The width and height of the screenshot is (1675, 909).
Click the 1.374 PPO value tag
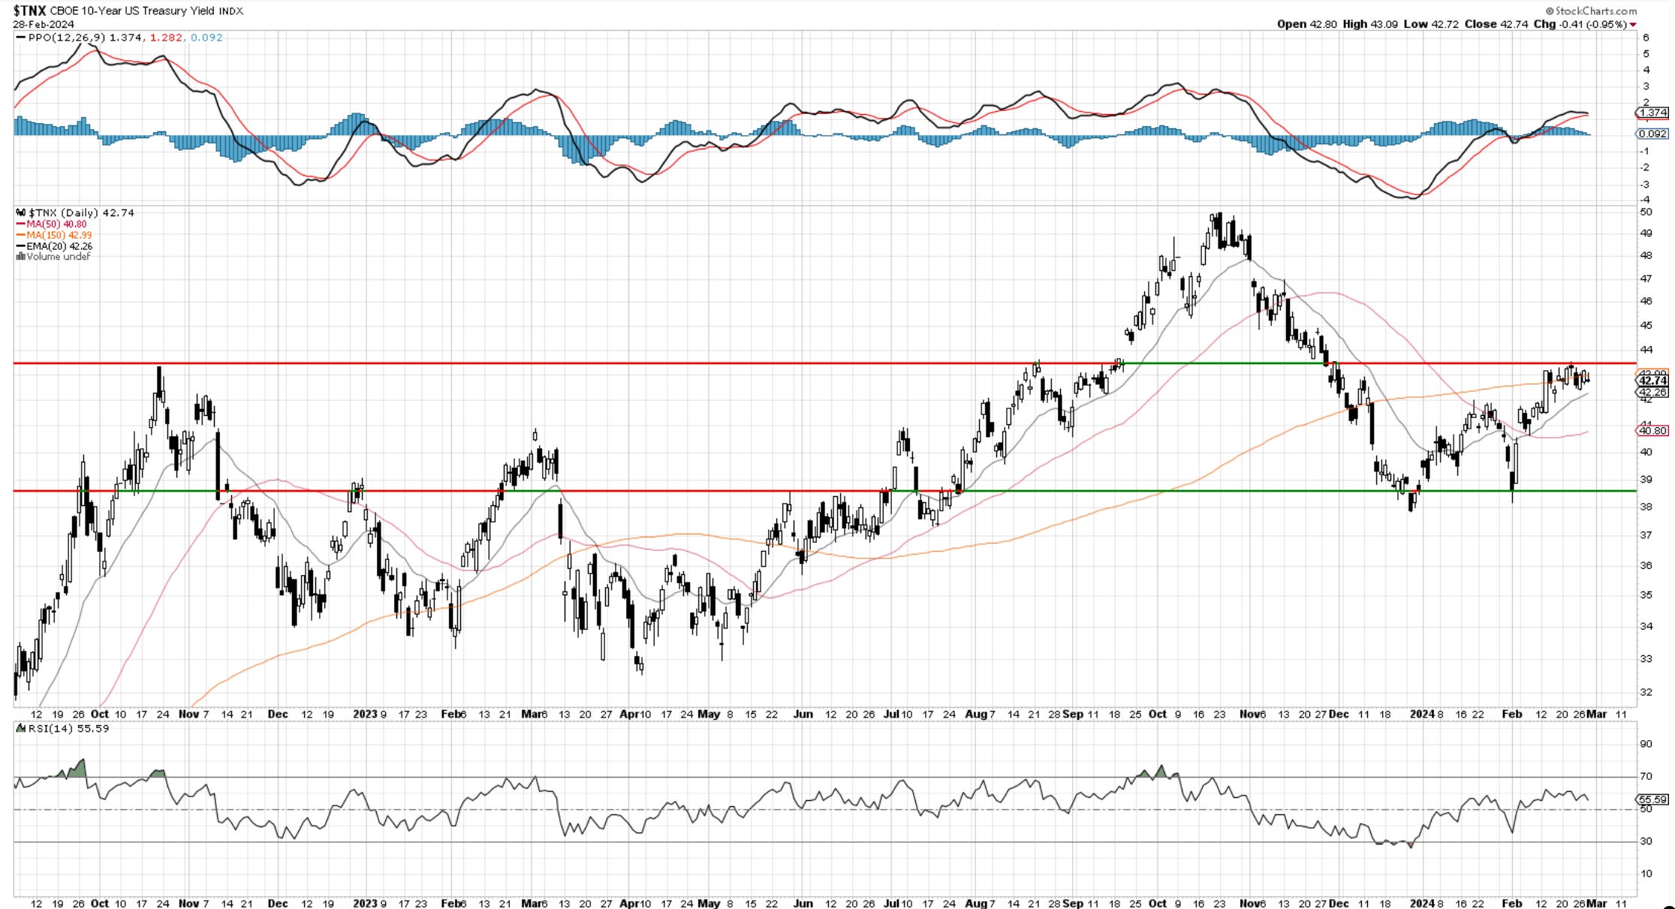click(x=1653, y=113)
